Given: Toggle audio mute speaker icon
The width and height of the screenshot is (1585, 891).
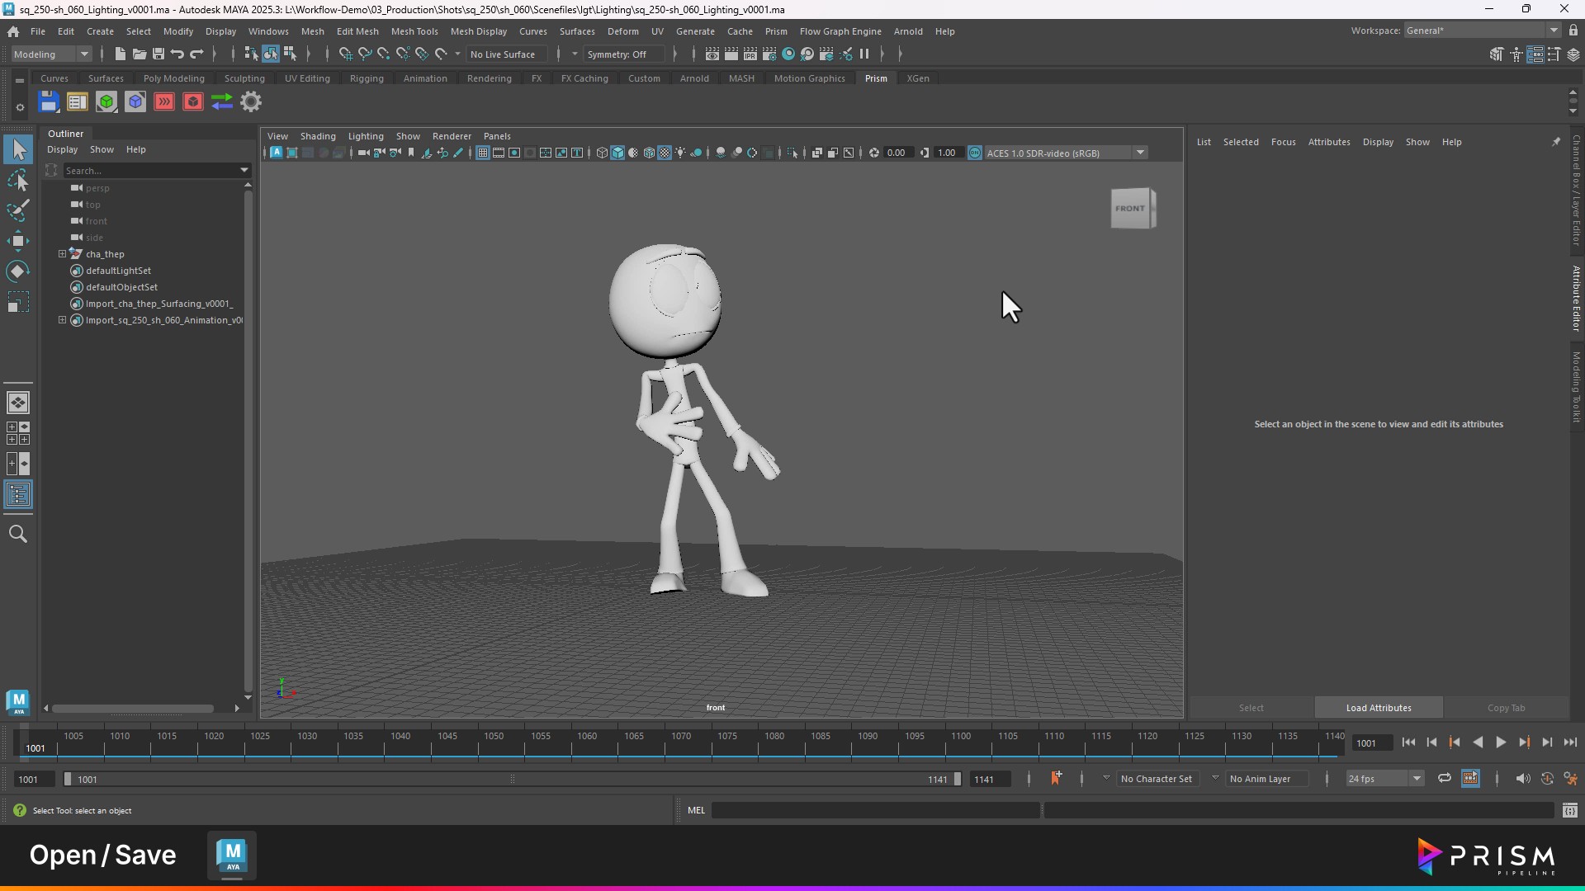Looking at the screenshot, I should 1523,778.
